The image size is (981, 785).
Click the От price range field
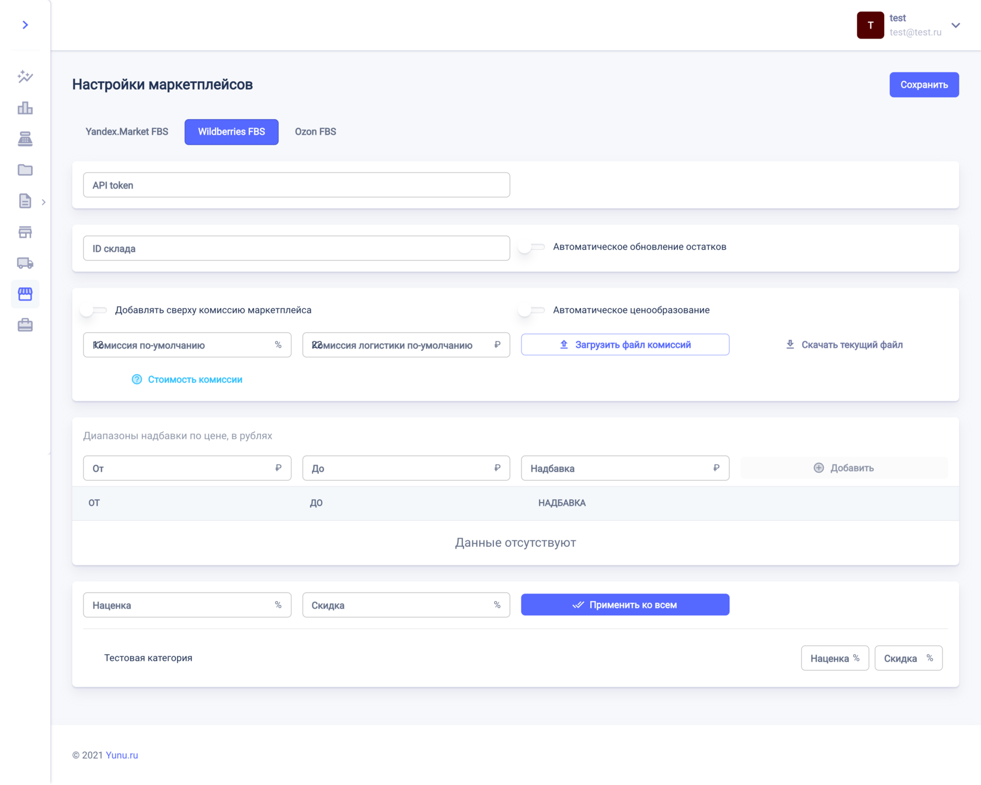click(187, 468)
